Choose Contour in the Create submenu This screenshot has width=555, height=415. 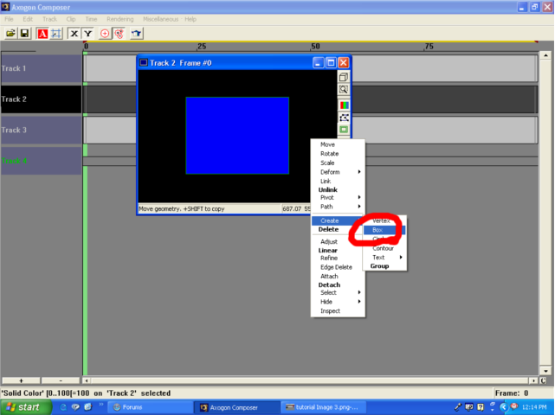click(384, 248)
